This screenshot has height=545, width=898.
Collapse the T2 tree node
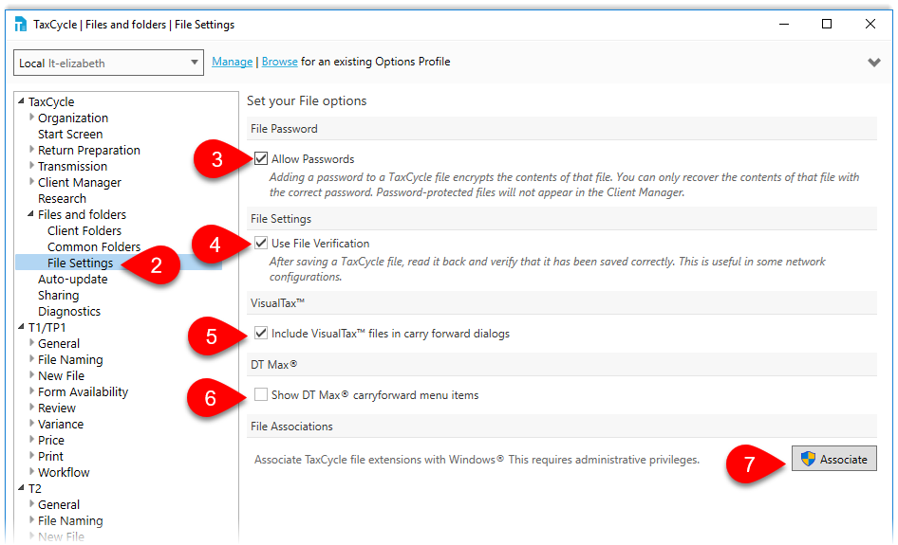pos(21,488)
